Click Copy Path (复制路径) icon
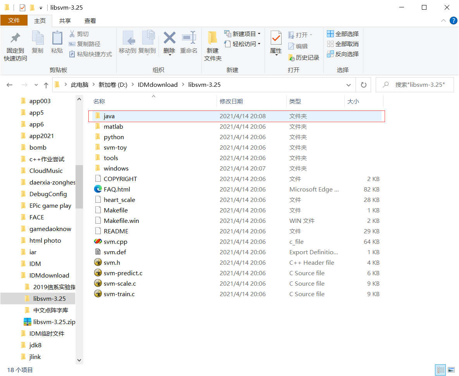 tap(72, 44)
